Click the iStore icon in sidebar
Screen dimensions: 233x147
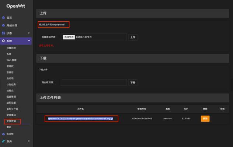click(x=3, y=134)
